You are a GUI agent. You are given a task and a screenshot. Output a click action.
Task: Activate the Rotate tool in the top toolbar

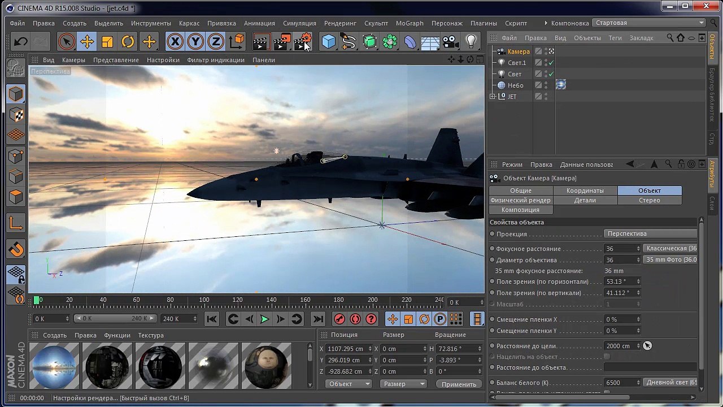(128, 41)
